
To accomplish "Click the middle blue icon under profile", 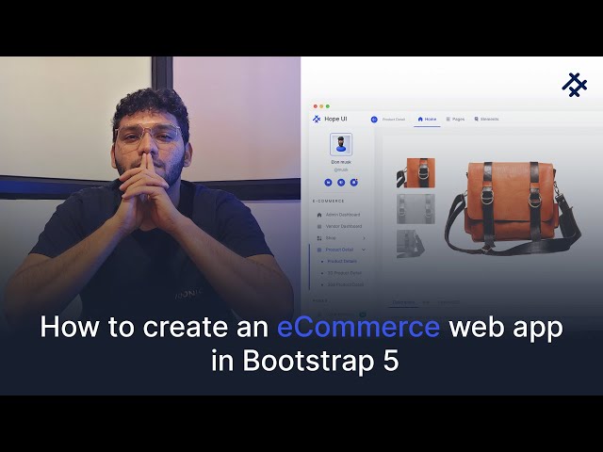I will (341, 183).
